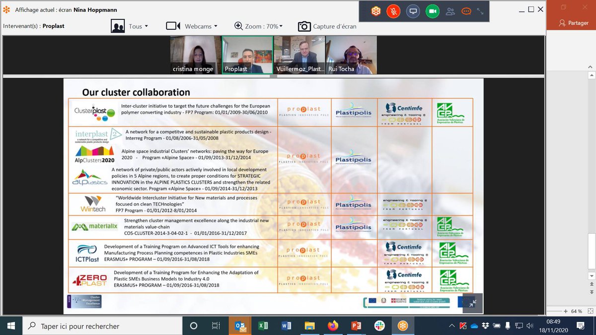Click the Partager button on the right
This screenshot has height=335, width=596.
click(574, 23)
